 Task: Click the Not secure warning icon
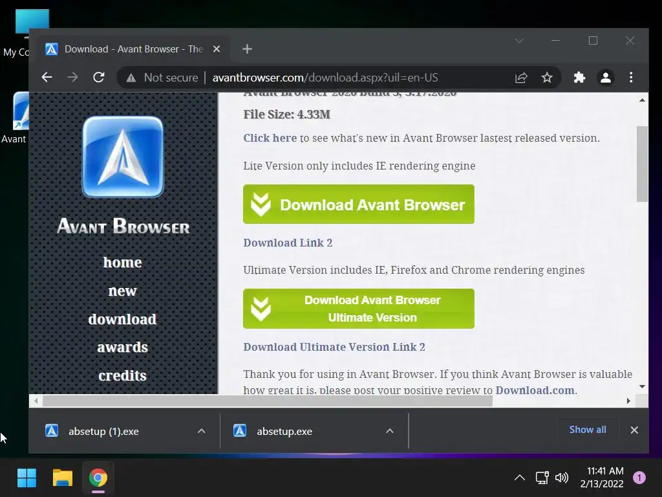(x=131, y=78)
